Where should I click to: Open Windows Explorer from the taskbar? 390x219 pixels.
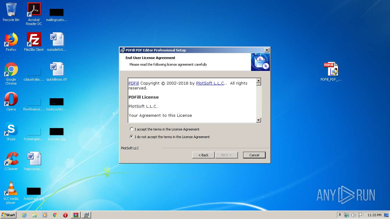34,215
